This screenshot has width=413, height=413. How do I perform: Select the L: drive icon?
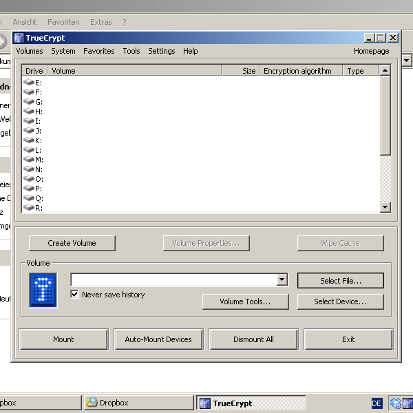coord(29,150)
